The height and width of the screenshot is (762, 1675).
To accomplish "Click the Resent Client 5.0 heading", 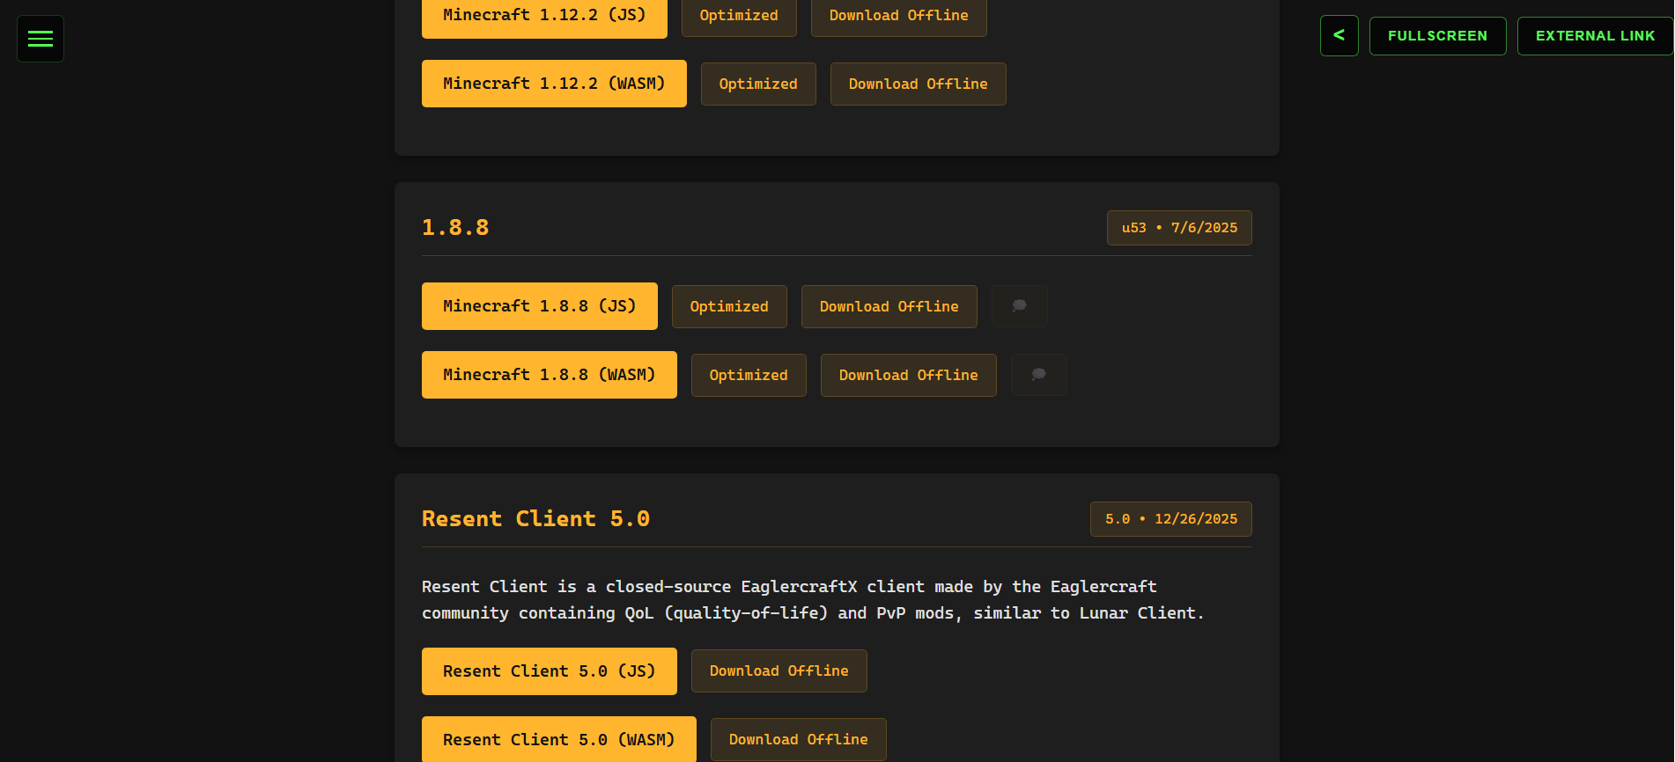I will point(535,519).
